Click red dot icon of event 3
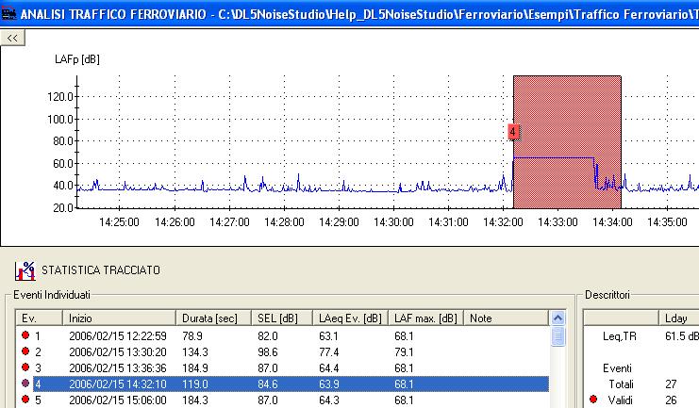Viewport: 699px width, 408px height. tap(25, 367)
